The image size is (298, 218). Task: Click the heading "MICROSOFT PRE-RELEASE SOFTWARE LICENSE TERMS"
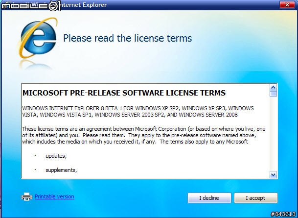point(124,93)
